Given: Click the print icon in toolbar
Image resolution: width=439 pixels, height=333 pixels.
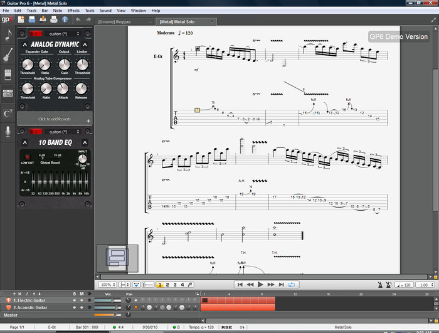Looking at the screenshot, I should 53,19.
